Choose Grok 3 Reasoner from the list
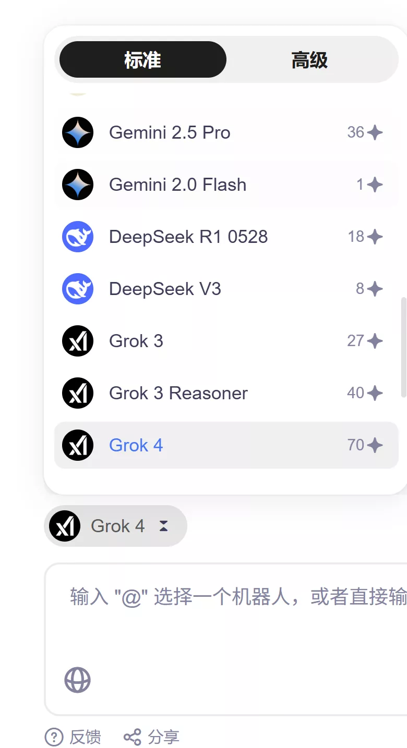The height and width of the screenshot is (748, 407). 226,393
